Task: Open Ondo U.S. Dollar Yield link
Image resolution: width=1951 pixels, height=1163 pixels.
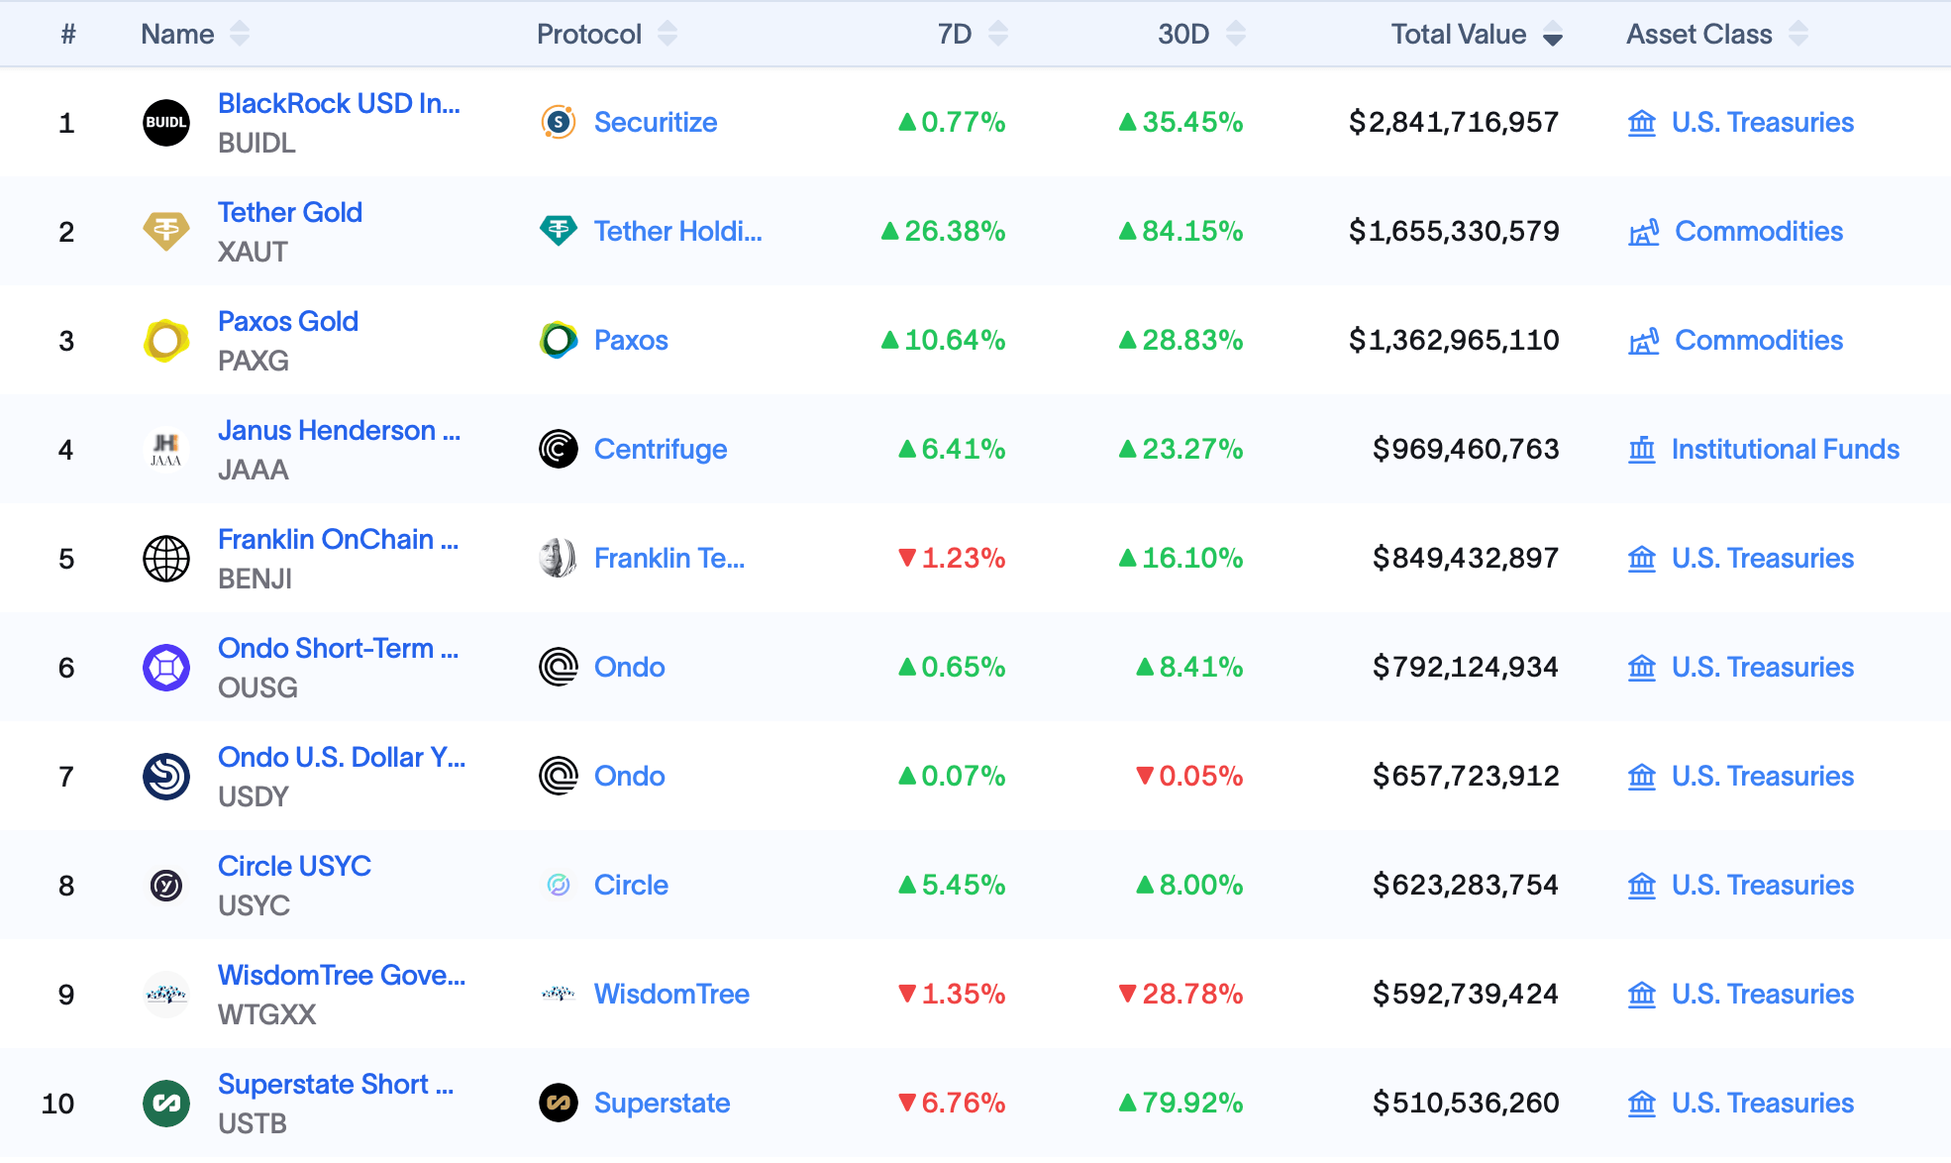Action: 341,758
